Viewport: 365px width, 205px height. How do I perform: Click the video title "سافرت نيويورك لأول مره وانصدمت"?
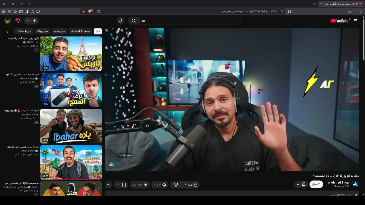pyautogui.click(x=336, y=176)
